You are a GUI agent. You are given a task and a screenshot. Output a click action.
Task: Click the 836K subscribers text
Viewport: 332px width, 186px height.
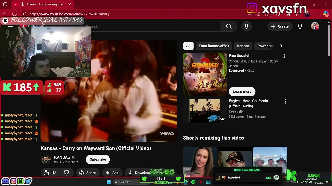66,162
